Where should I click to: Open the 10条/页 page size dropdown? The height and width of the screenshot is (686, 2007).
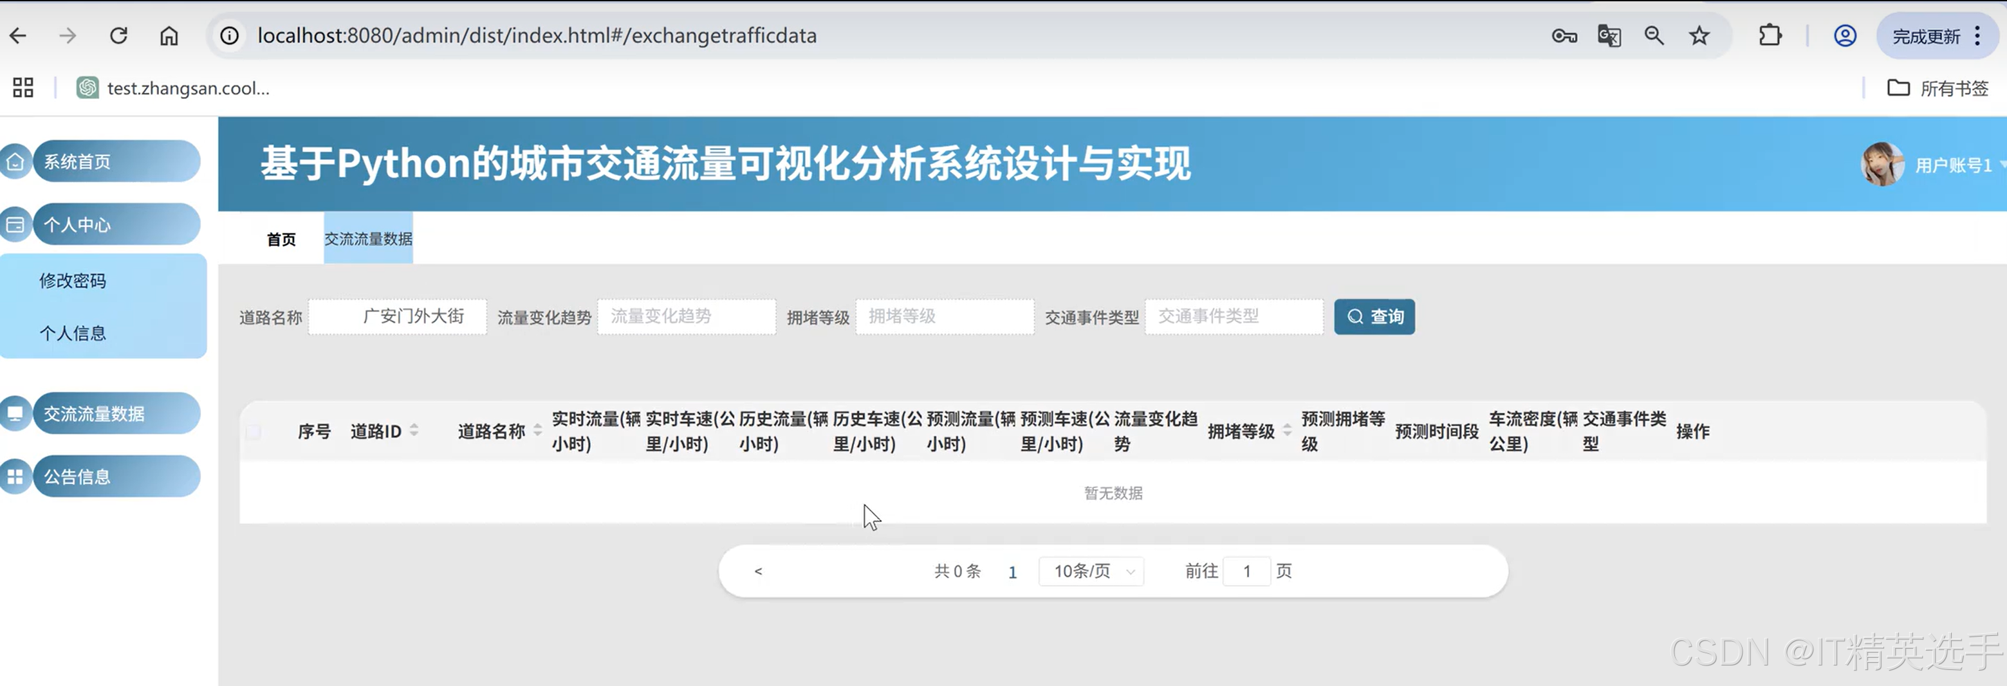1091,571
